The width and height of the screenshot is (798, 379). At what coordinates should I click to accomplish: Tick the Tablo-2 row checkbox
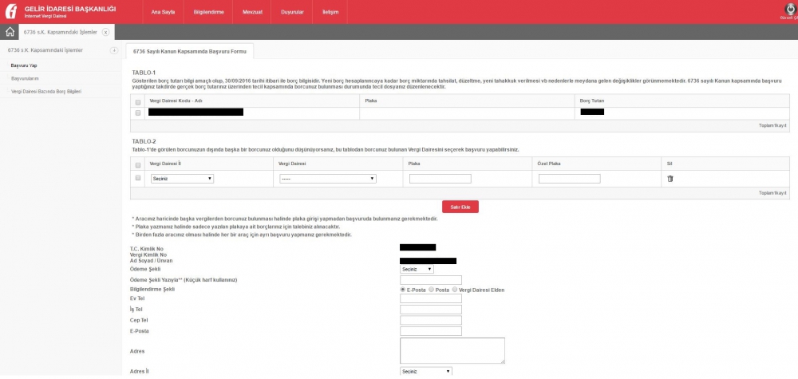(138, 178)
